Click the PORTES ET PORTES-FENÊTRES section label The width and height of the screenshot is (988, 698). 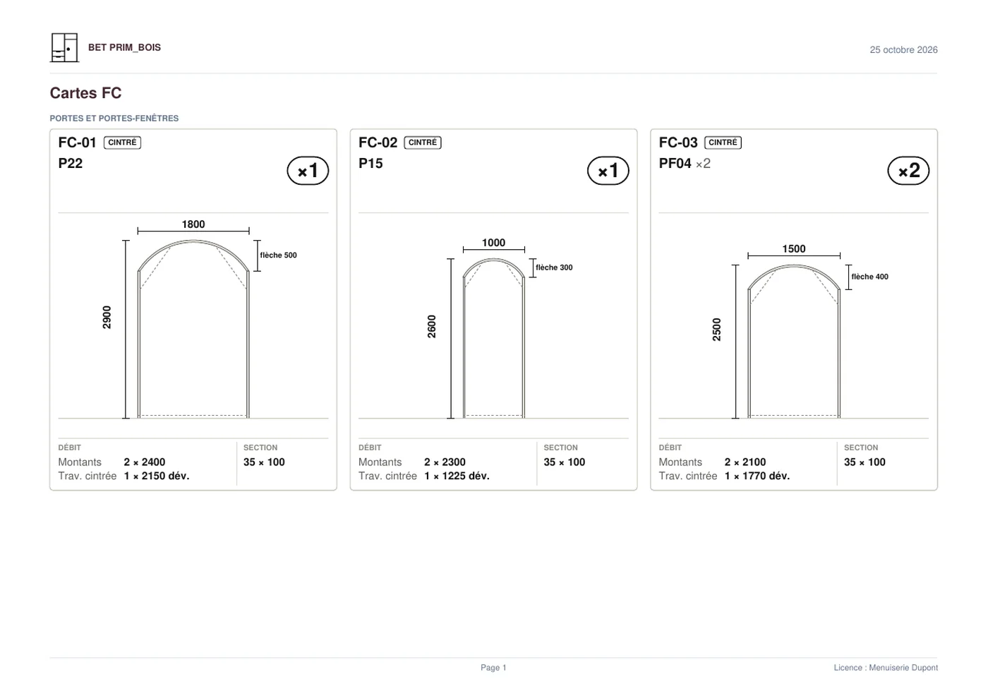point(114,119)
